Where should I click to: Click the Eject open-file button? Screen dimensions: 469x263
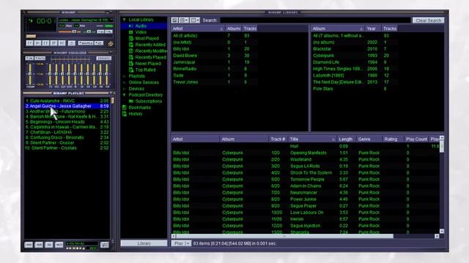tap(72, 43)
